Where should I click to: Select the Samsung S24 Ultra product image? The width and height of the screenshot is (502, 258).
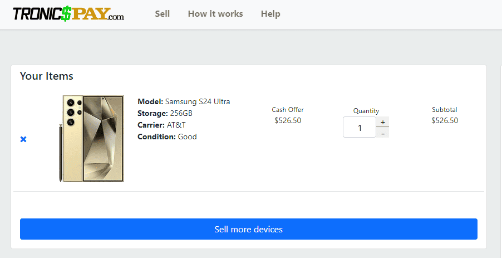92,139
